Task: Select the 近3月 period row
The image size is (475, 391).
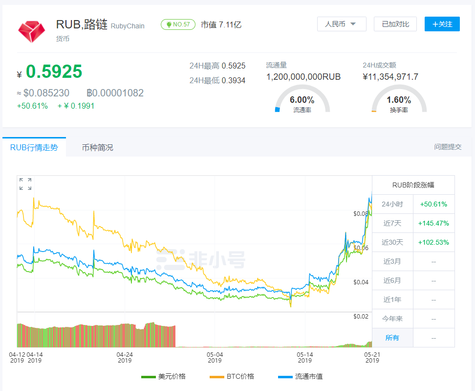Action: click(413, 261)
